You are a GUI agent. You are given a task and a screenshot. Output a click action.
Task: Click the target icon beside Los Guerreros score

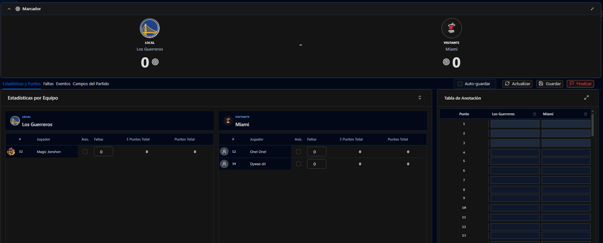tap(155, 62)
